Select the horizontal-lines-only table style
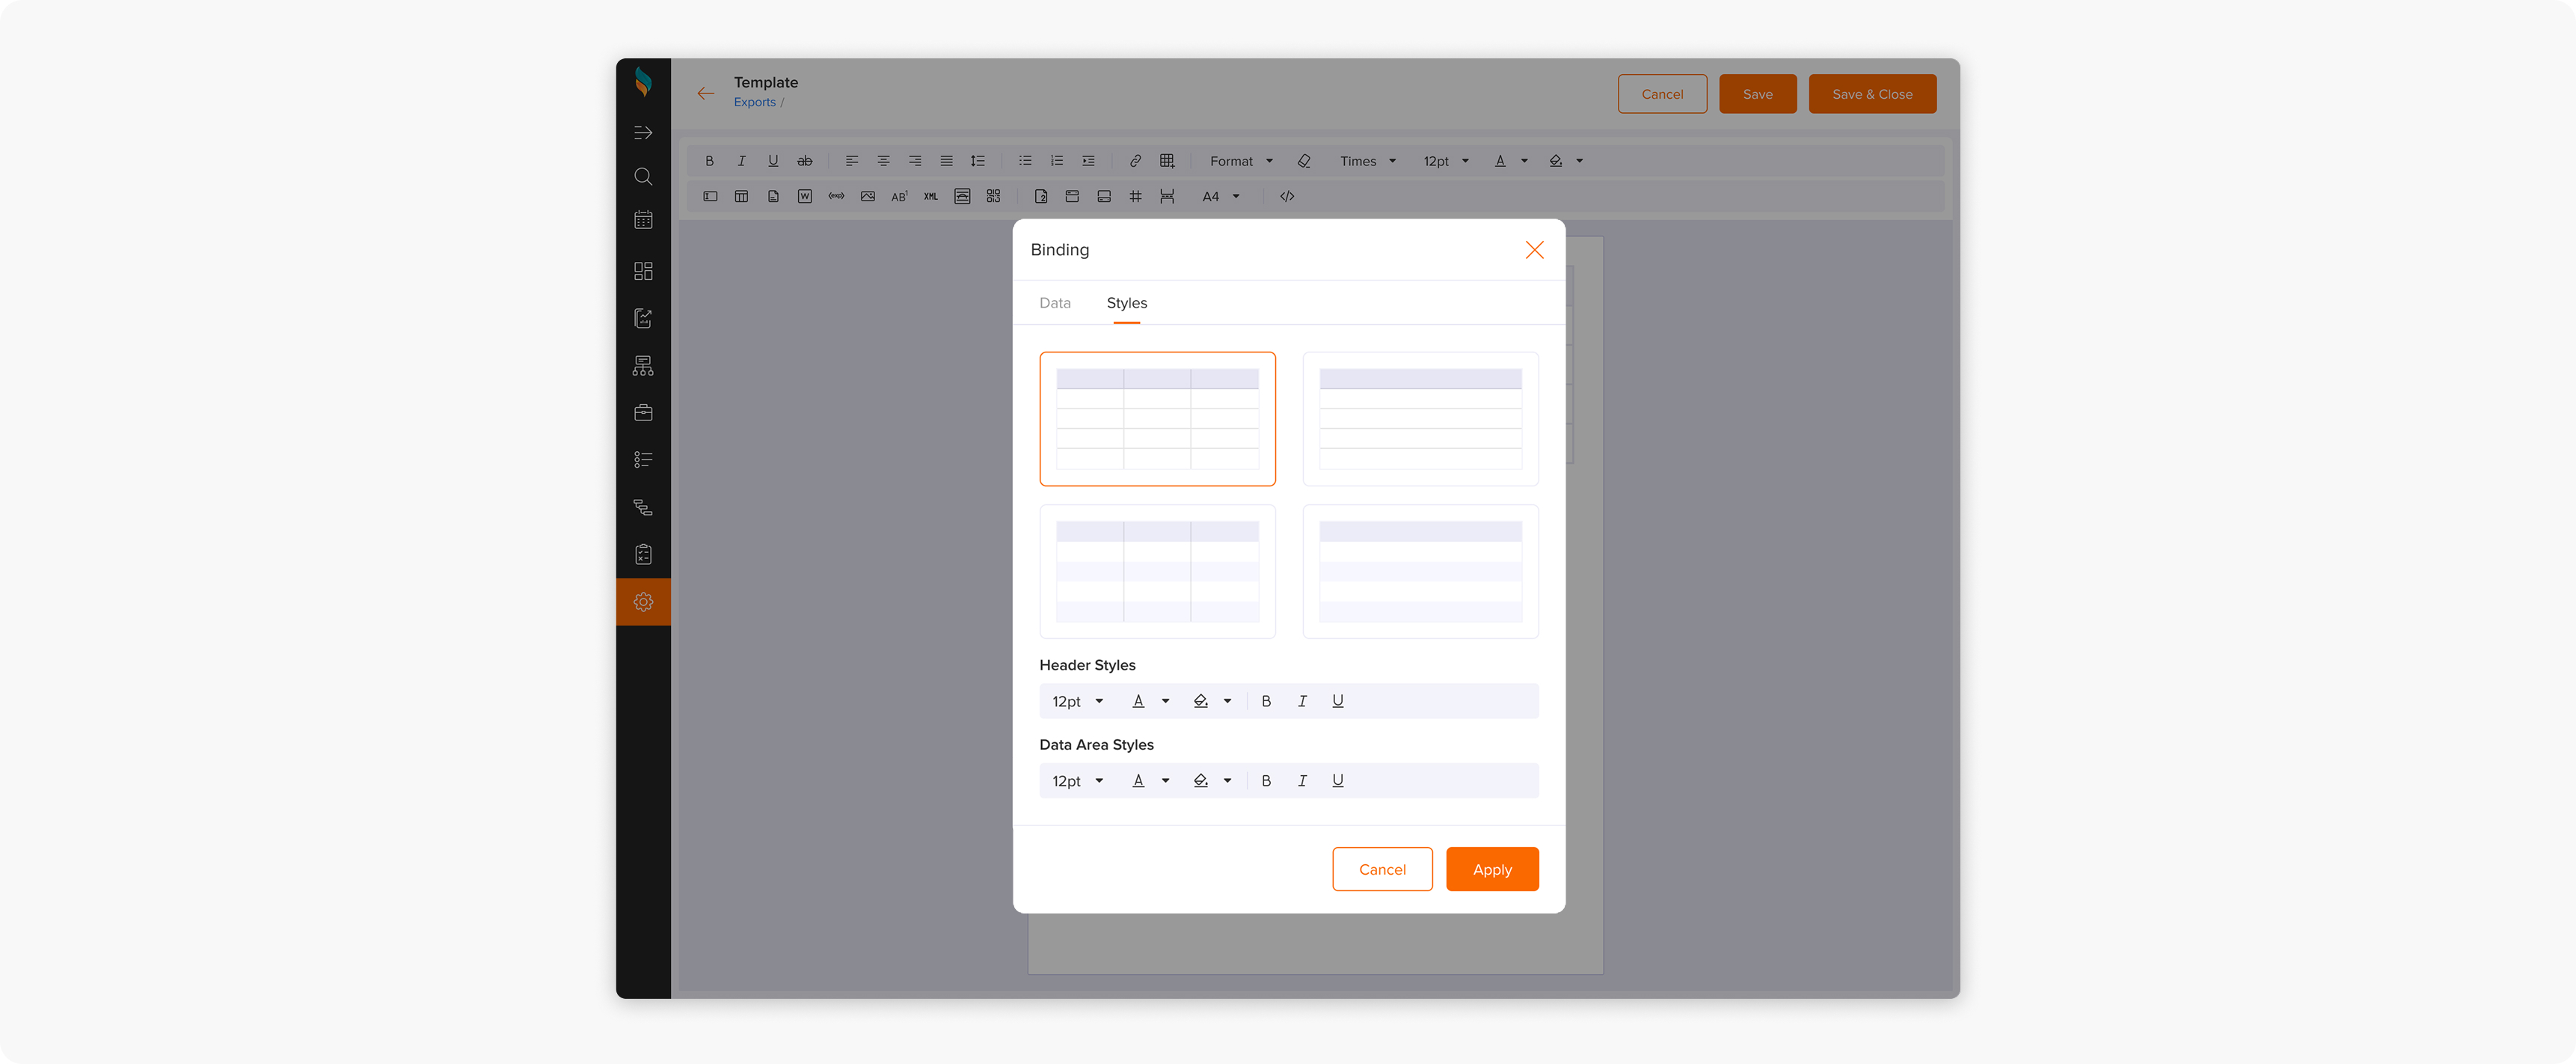 [x=1420, y=419]
